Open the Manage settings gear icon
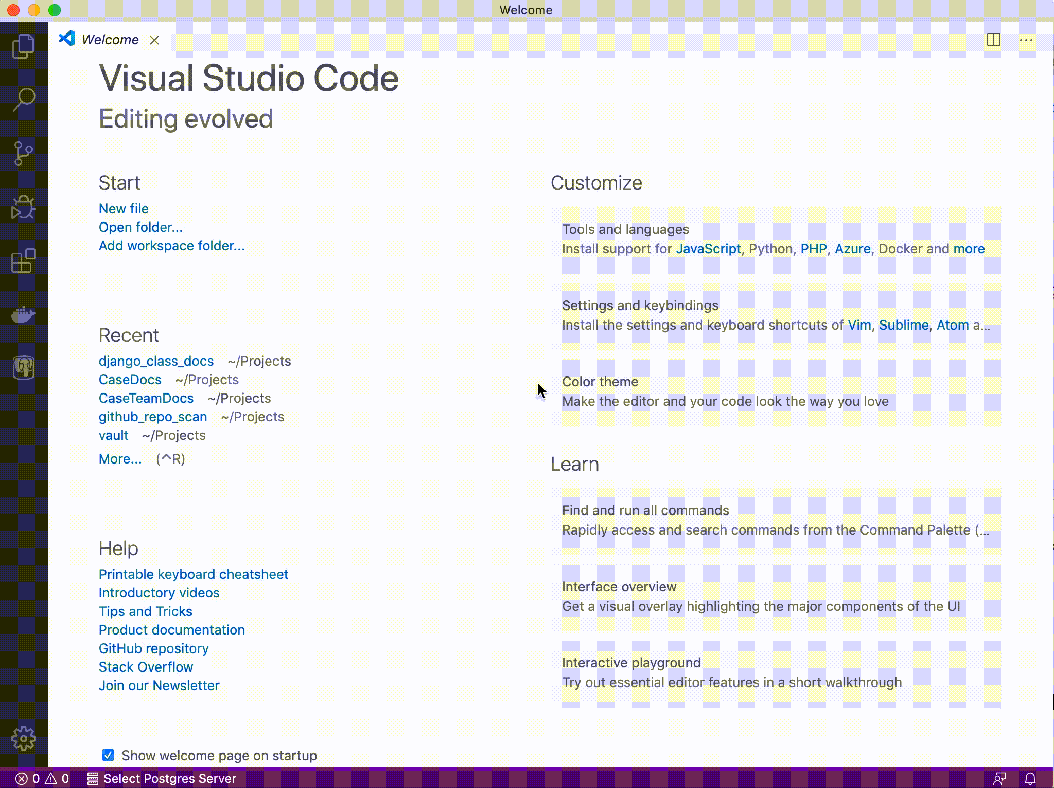This screenshot has width=1054, height=788. (x=24, y=739)
